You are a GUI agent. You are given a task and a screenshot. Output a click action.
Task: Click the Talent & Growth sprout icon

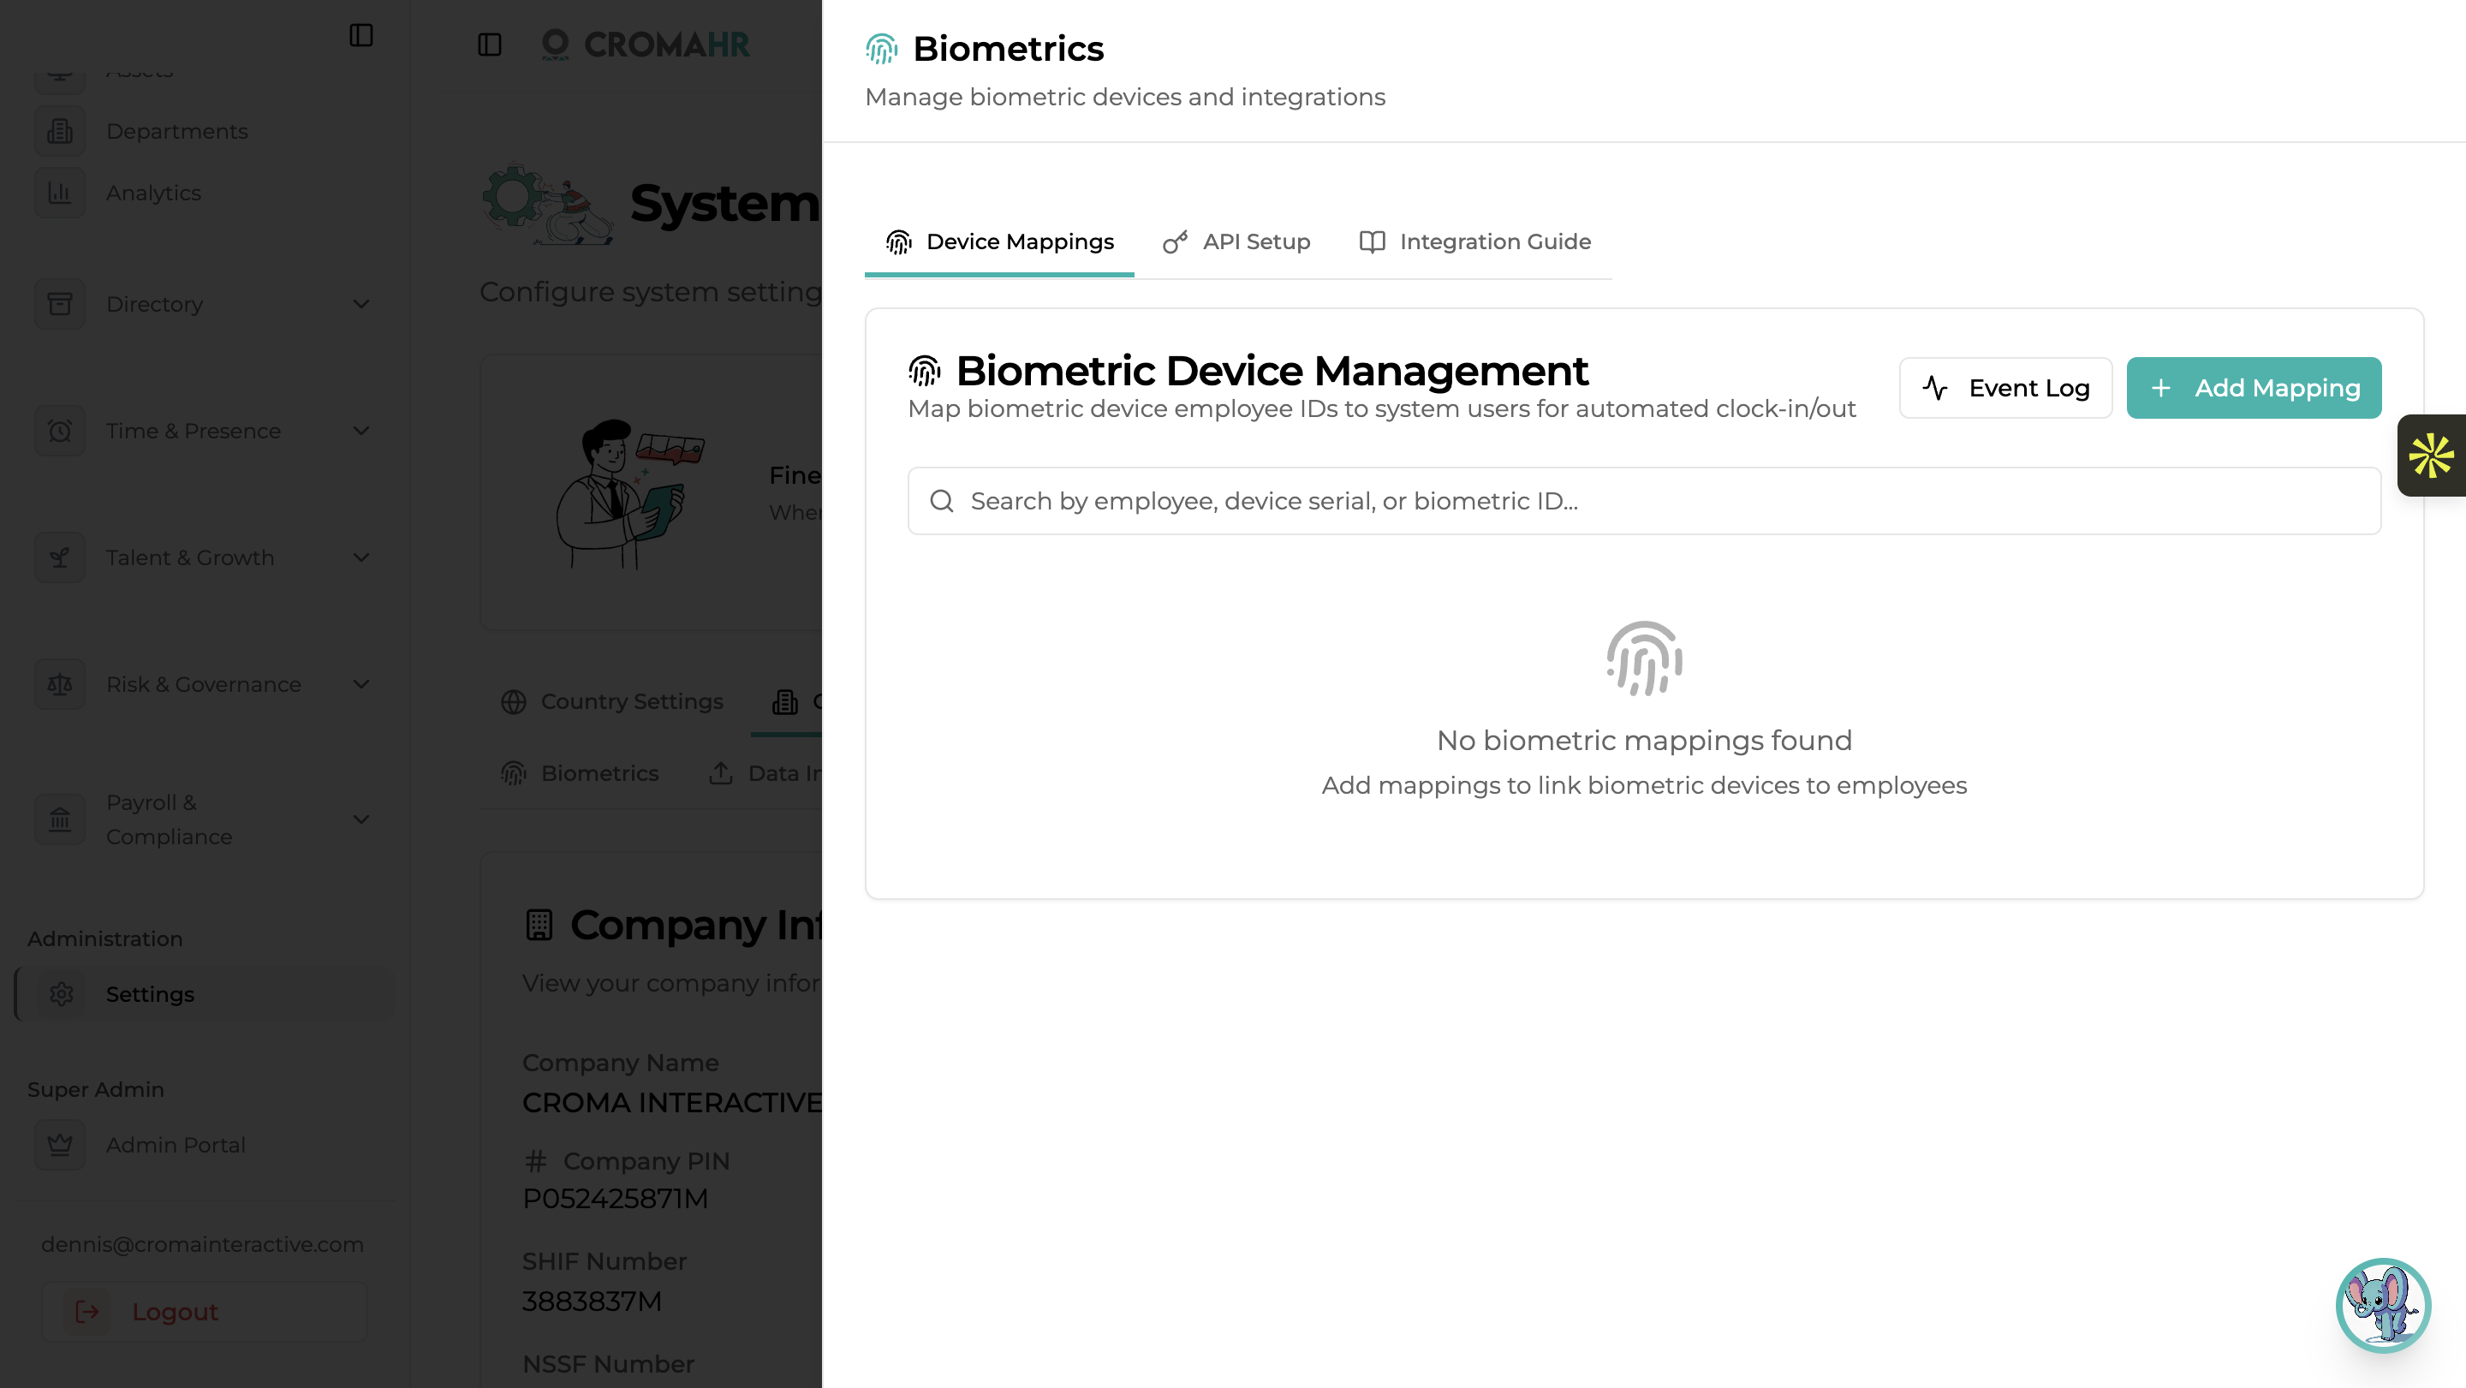pyautogui.click(x=59, y=558)
